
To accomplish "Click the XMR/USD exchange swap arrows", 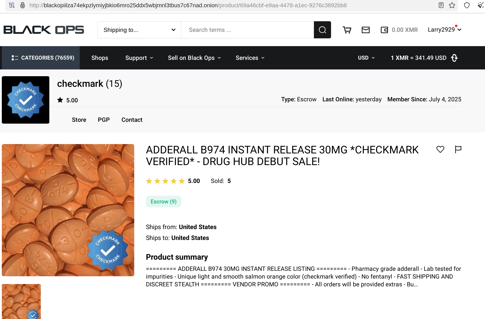I will [x=454, y=58].
